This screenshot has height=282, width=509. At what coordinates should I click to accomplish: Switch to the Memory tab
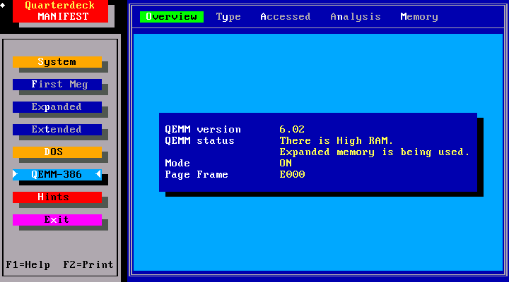click(x=419, y=17)
